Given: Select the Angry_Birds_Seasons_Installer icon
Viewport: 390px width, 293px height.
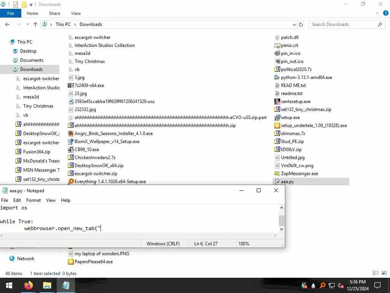Looking at the screenshot, I should (70, 134).
